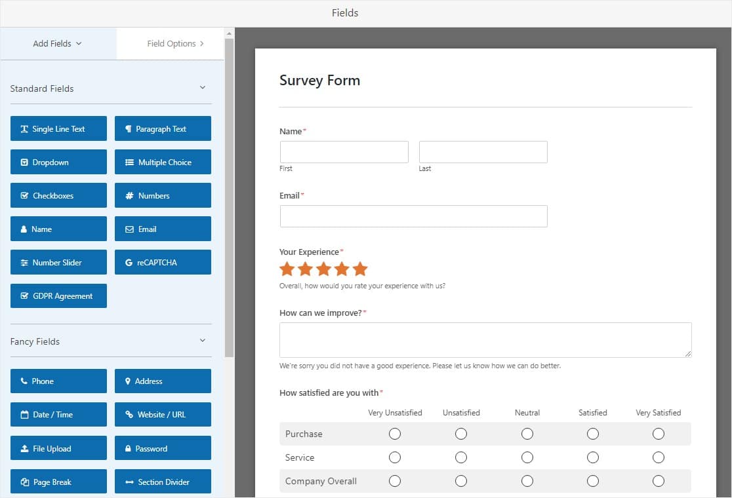732x498 pixels.
Task: Add a GDPR Agreement field
Action: point(58,296)
